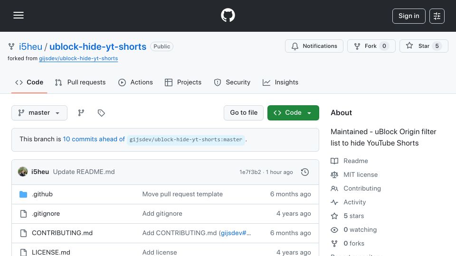Click the Go to file button
Screen dimensions: 456x256
point(244,113)
